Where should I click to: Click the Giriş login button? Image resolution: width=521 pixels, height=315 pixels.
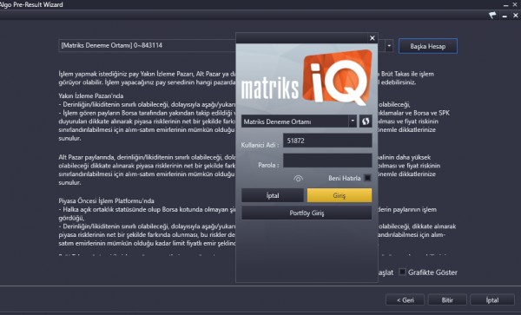point(340,195)
